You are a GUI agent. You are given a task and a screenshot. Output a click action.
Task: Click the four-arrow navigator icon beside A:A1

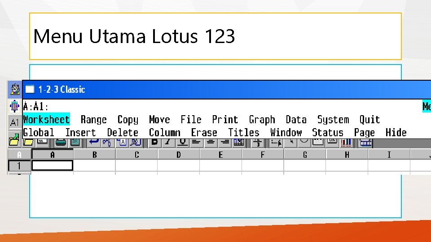pyautogui.click(x=14, y=106)
